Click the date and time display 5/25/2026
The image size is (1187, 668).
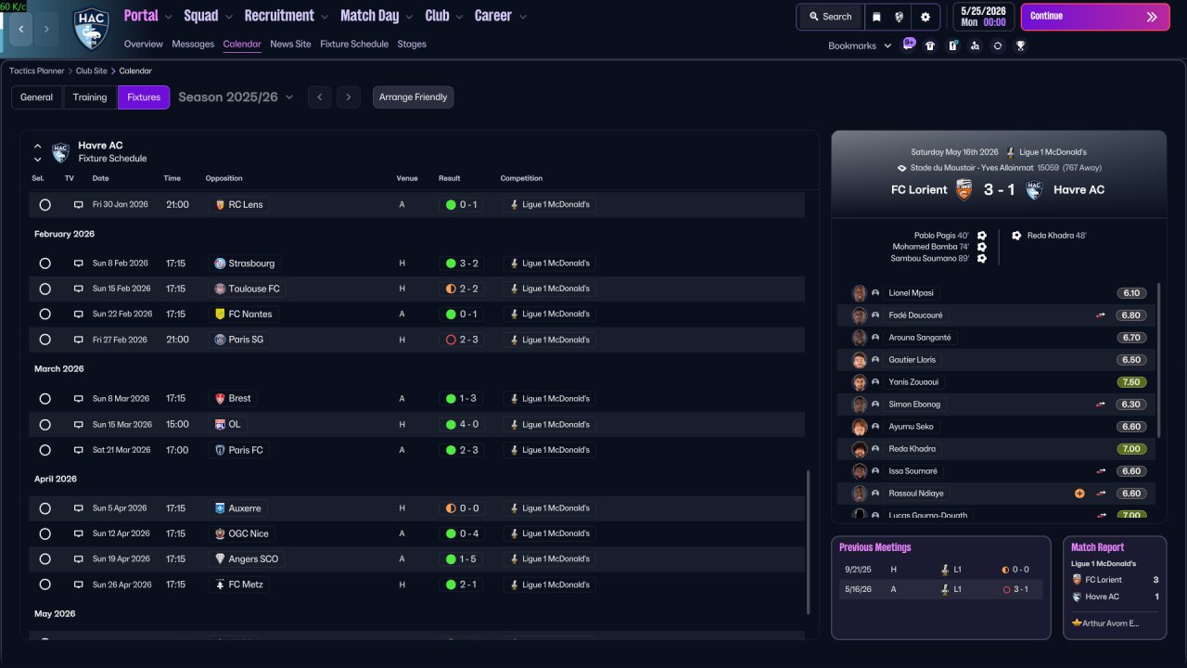[x=984, y=17]
